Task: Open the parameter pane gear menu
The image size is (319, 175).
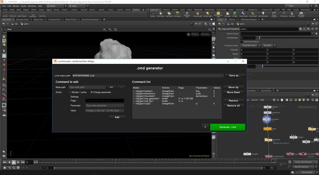Action: pos(300,29)
